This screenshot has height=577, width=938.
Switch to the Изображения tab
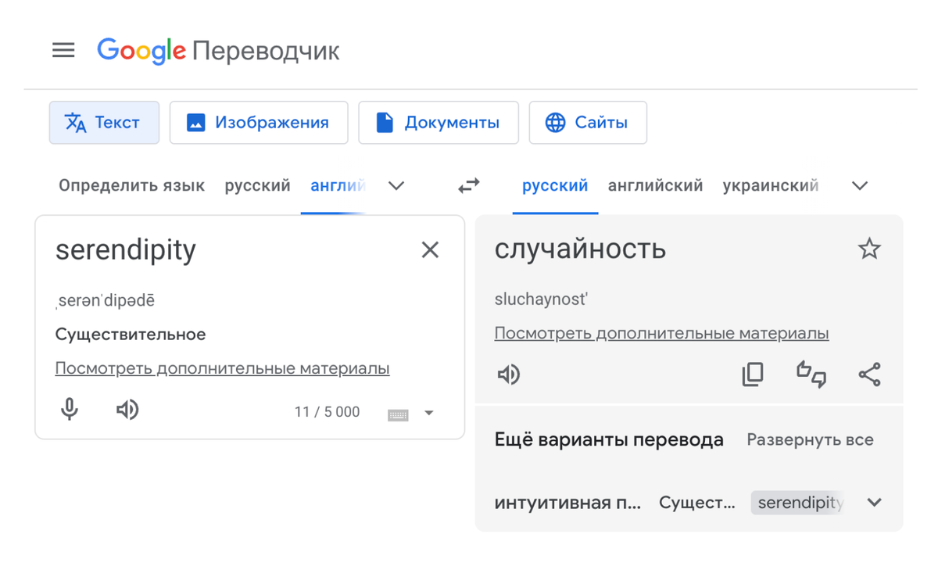259,123
